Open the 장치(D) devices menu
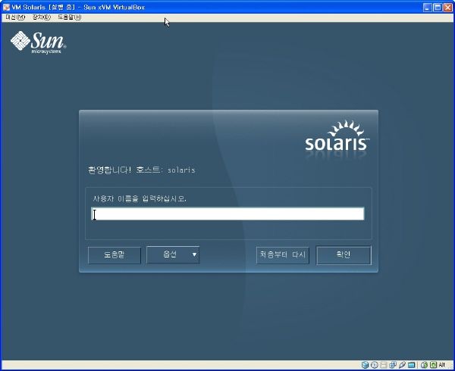The height and width of the screenshot is (371, 455). [x=42, y=17]
